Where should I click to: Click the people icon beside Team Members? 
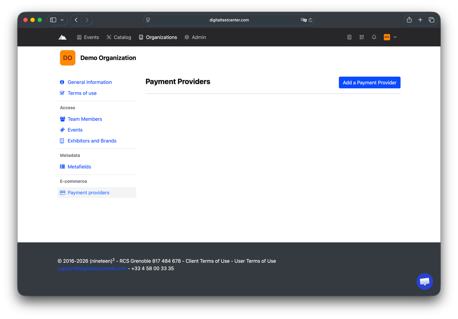(x=63, y=119)
